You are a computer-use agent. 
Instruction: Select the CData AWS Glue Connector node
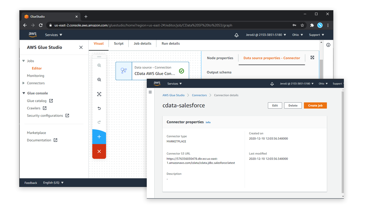[152, 71]
